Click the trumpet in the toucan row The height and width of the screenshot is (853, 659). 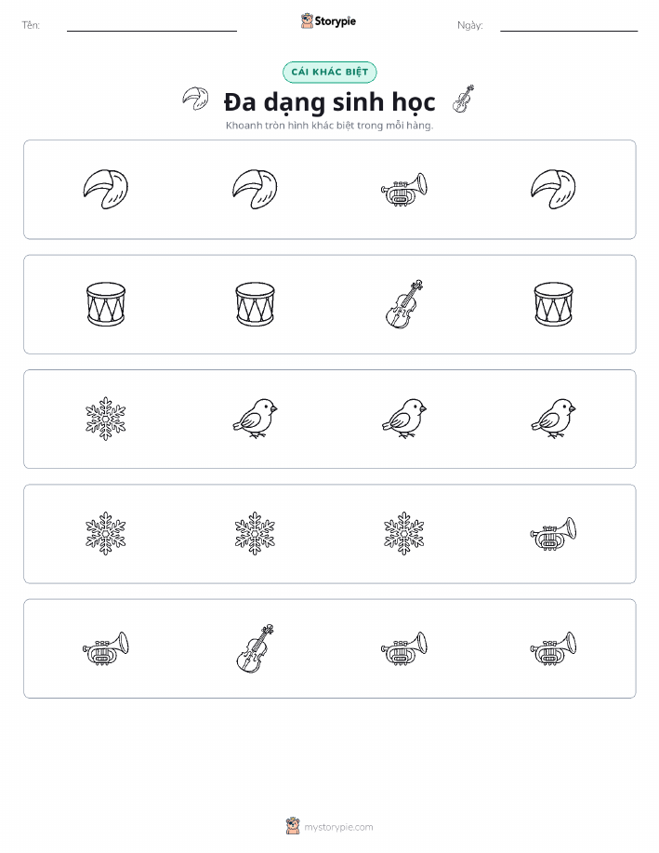click(404, 190)
